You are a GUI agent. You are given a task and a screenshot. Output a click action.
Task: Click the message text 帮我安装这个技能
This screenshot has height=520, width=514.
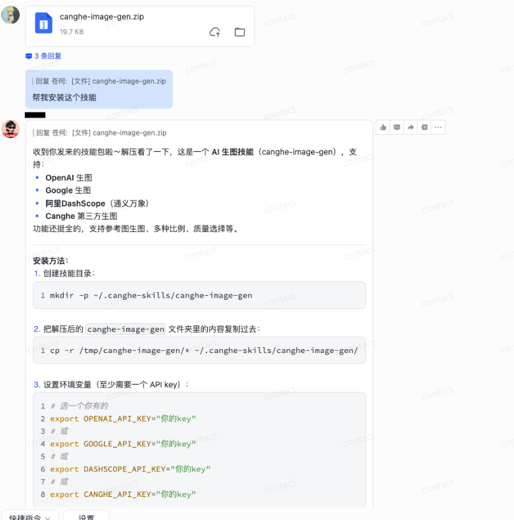point(64,97)
